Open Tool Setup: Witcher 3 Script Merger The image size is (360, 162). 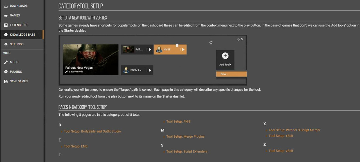pyautogui.click(x=294, y=130)
